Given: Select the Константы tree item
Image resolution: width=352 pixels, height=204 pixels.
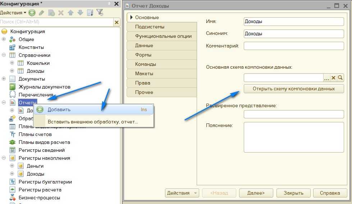Looking at the screenshot, I should 31,47.
